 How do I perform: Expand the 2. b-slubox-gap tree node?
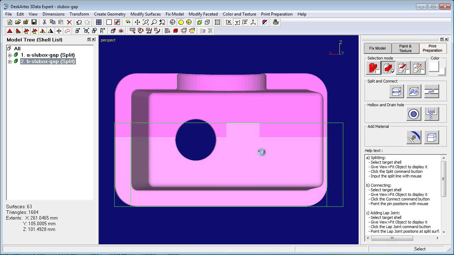coord(10,62)
